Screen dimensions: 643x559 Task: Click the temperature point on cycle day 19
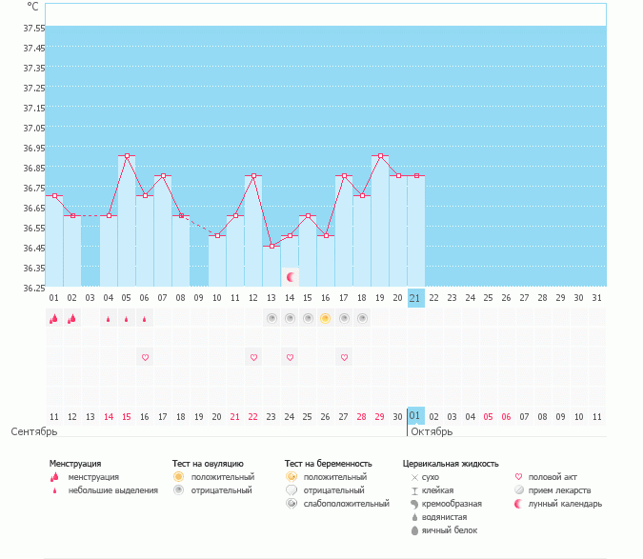pyautogui.click(x=380, y=155)
